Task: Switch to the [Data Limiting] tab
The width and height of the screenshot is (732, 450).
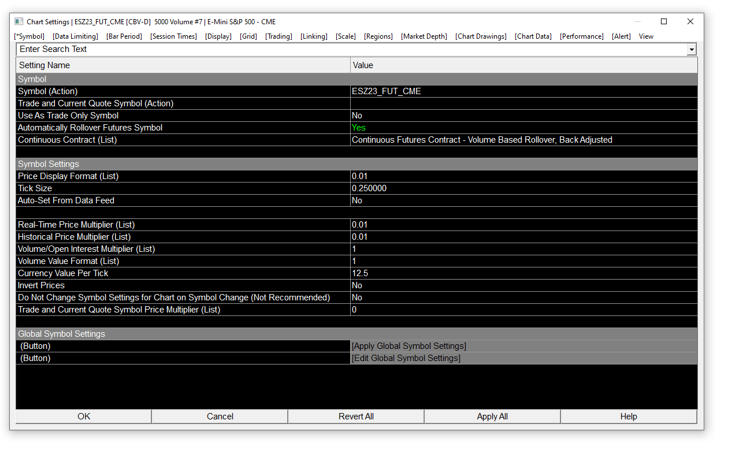Action: [x=75, y=36]
